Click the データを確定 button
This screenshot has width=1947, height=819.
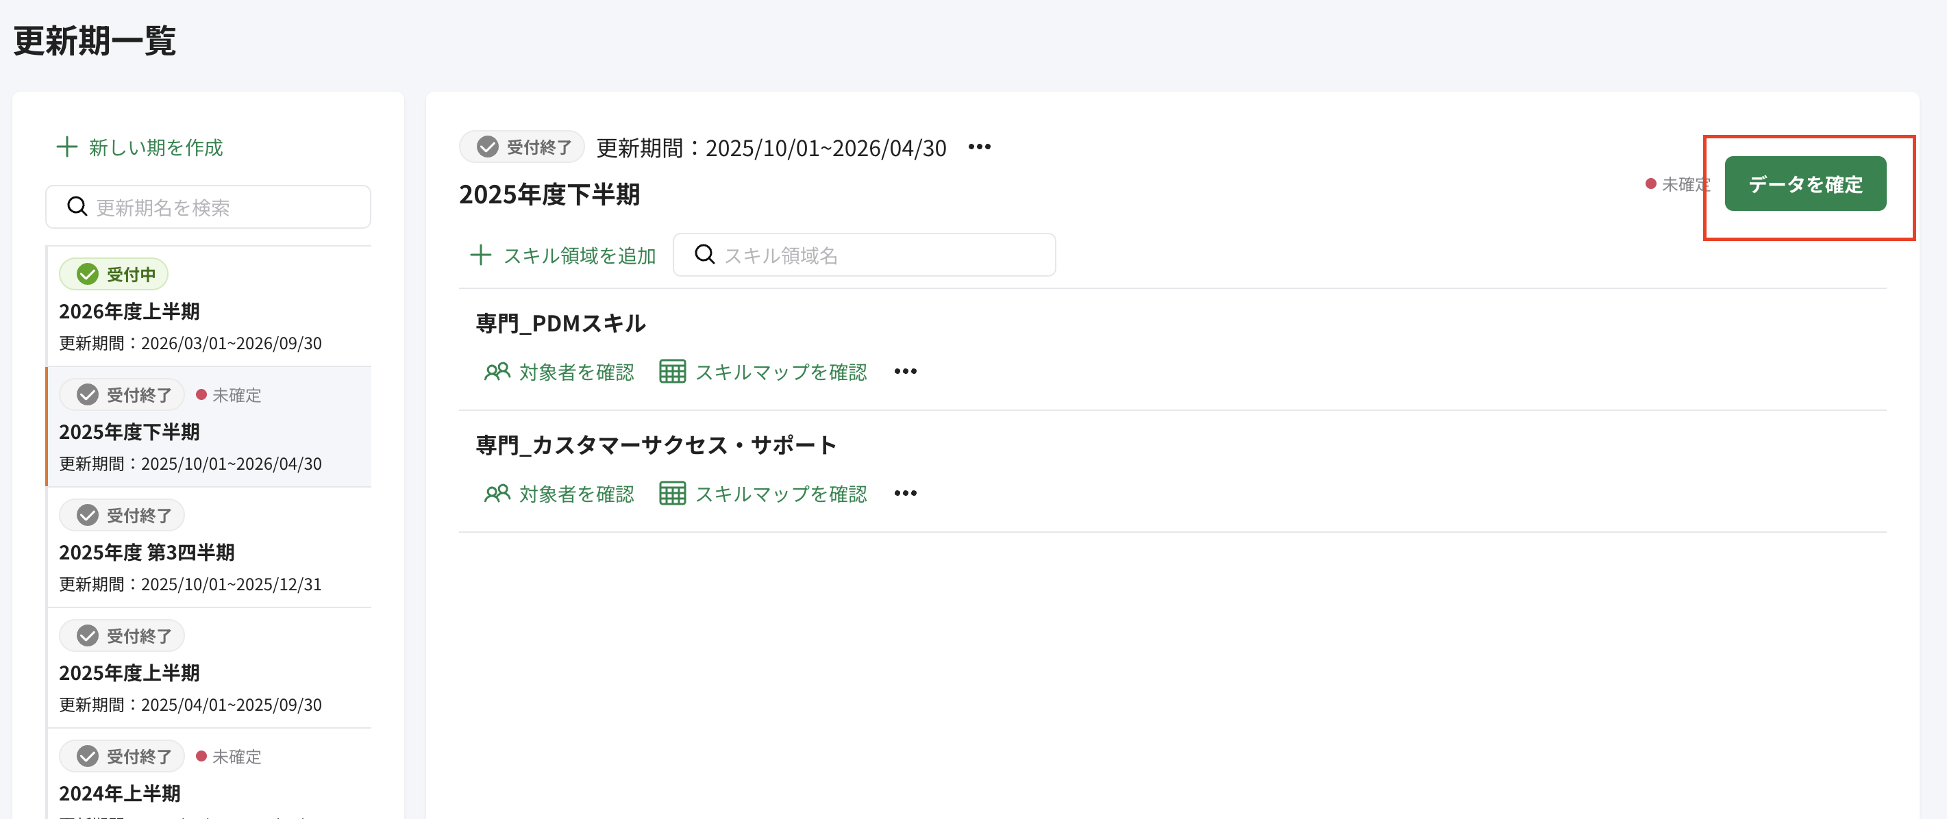1805,184
